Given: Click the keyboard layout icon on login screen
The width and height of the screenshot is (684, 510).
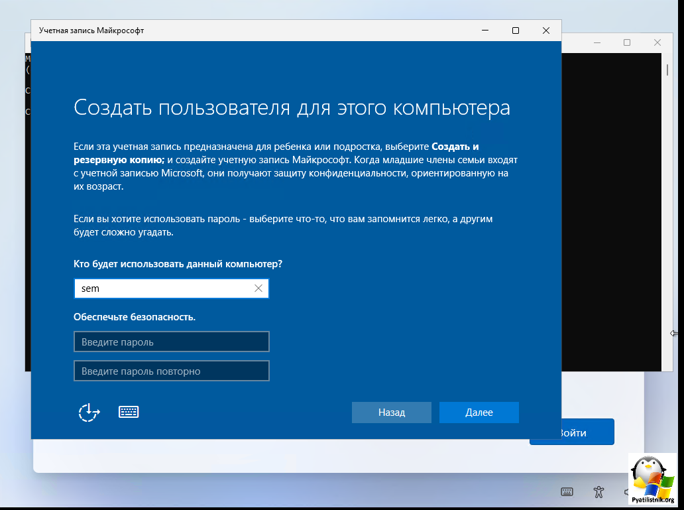Looking at the screenshot, I should coord(567,491).
